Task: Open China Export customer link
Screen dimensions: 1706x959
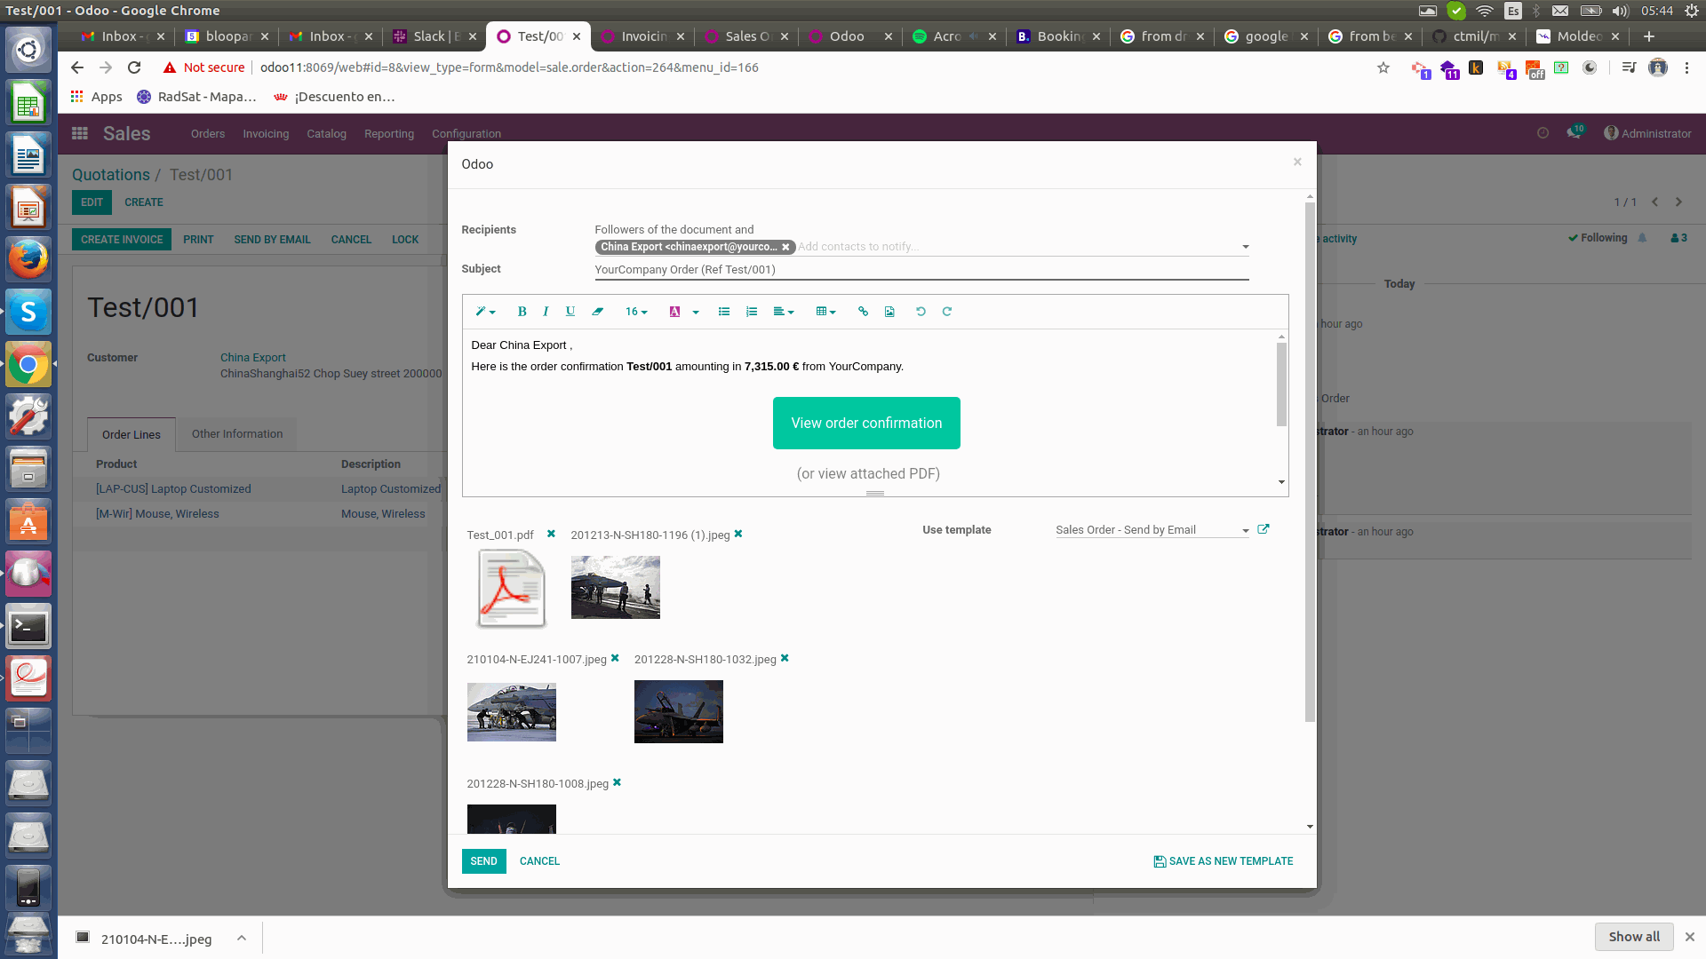Action: (x=253, y=358)
